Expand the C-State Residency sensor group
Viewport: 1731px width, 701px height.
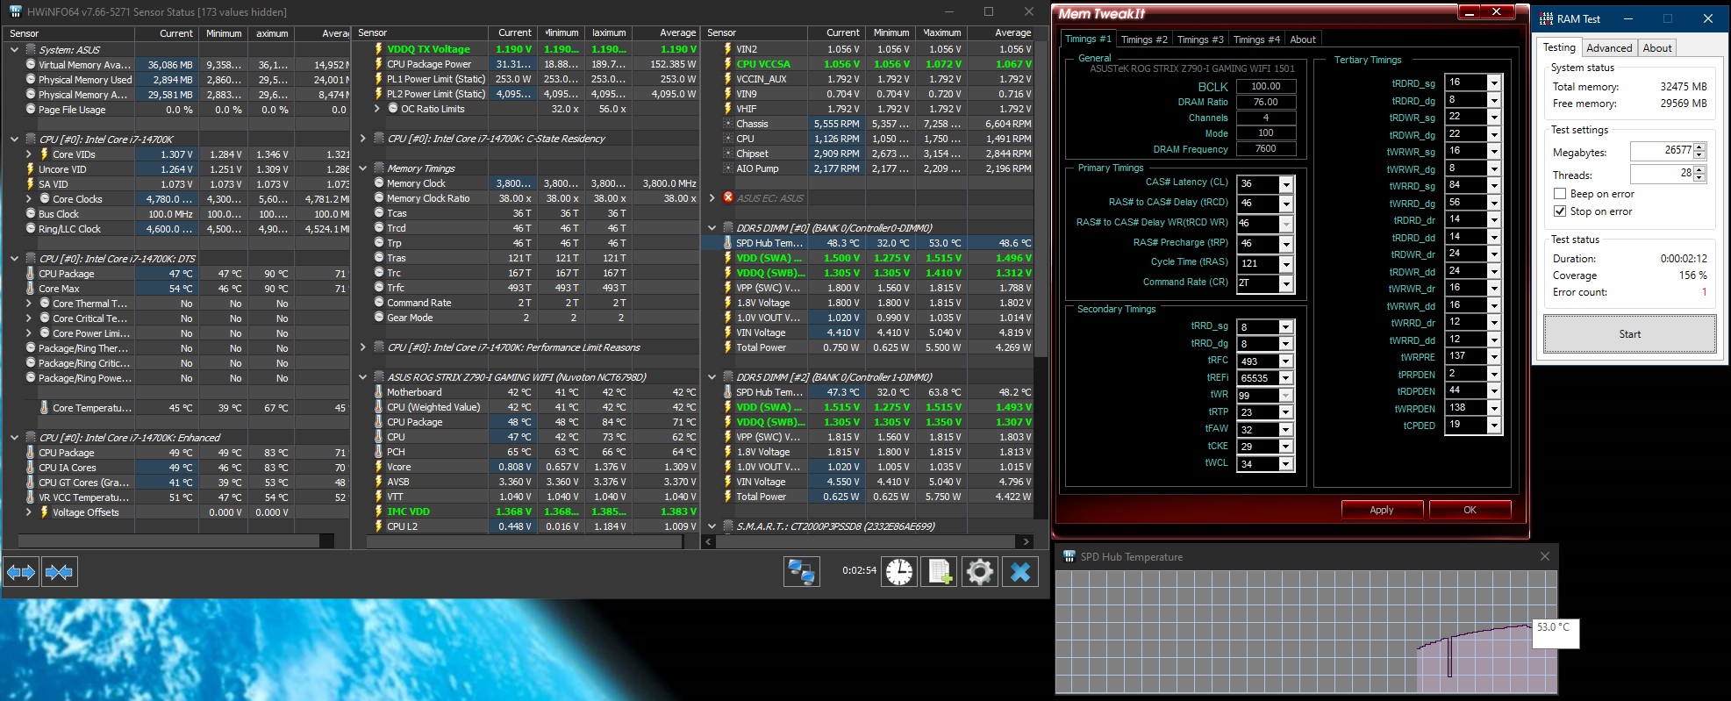click(363, 139)
